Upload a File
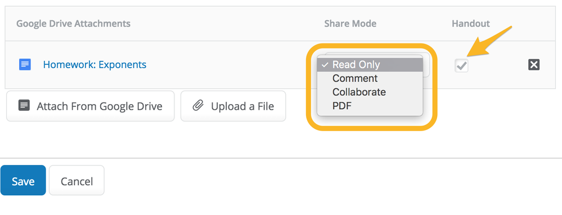The width and height of the screenshot is (562, 215). tap(233, 106)
